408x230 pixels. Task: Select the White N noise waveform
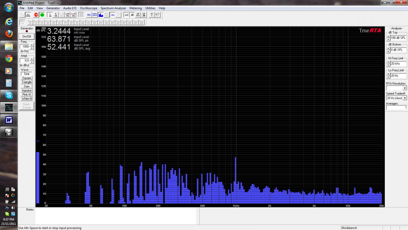[x=27, y=99]
